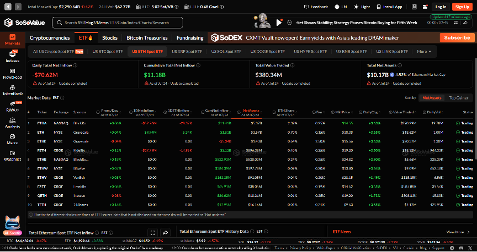Expand the More dropdown in ETF tabs
This screenshot has height=252, width=477.
point(424,52)
